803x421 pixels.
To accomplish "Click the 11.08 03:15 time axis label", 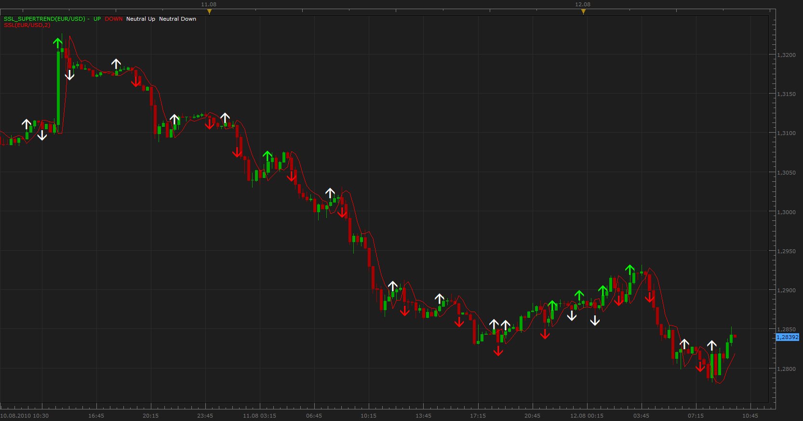I will point(259,416).
